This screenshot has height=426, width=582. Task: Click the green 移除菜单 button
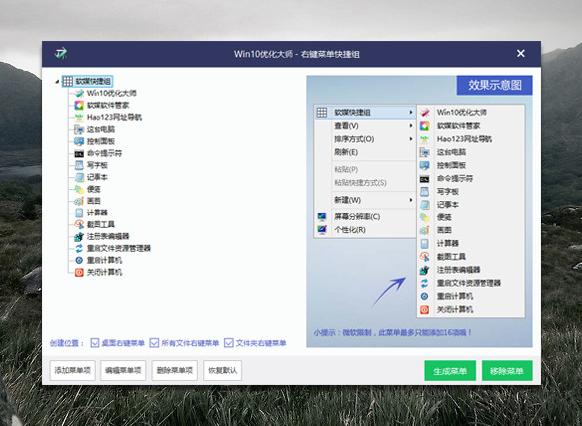point(507,370)
